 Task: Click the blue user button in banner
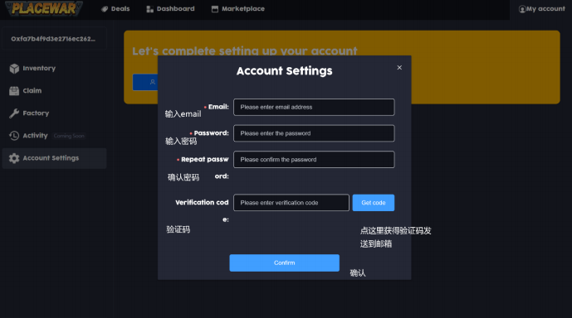[x=145, y=82]
